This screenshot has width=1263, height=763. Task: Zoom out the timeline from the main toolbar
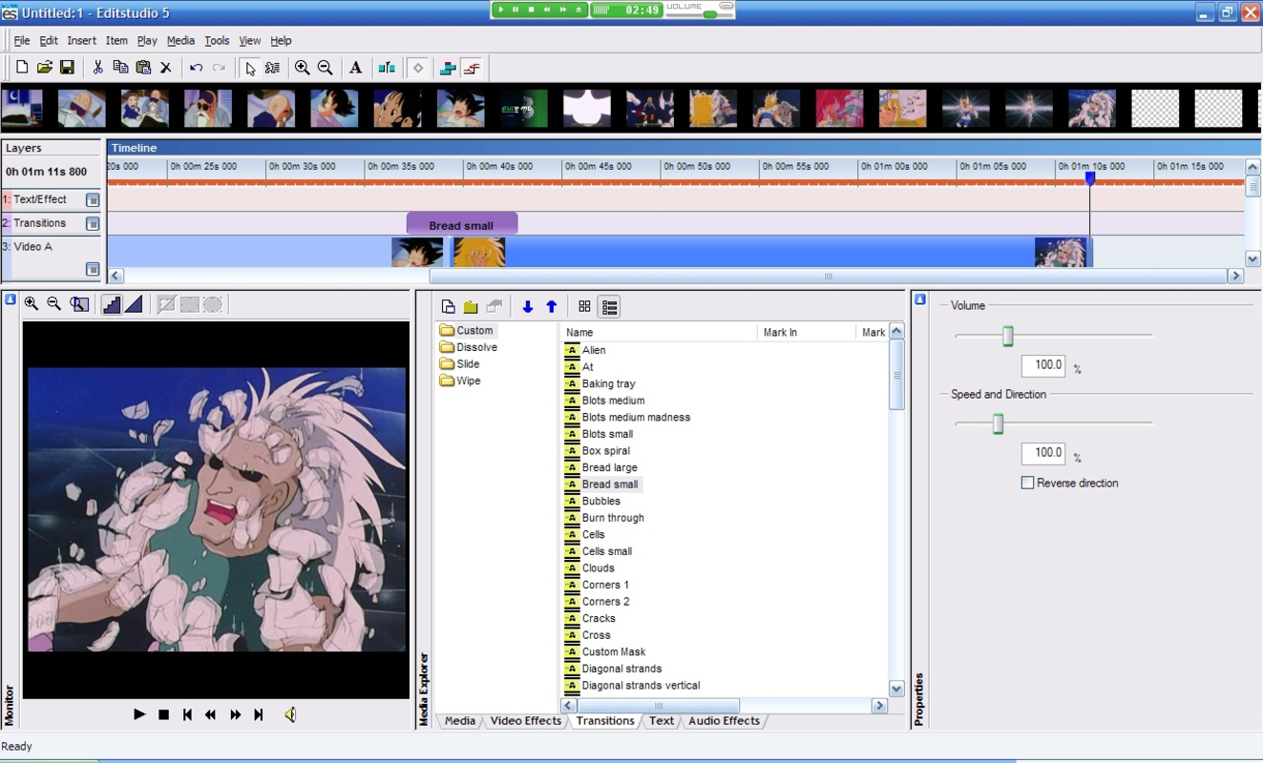tap(325, 68)
